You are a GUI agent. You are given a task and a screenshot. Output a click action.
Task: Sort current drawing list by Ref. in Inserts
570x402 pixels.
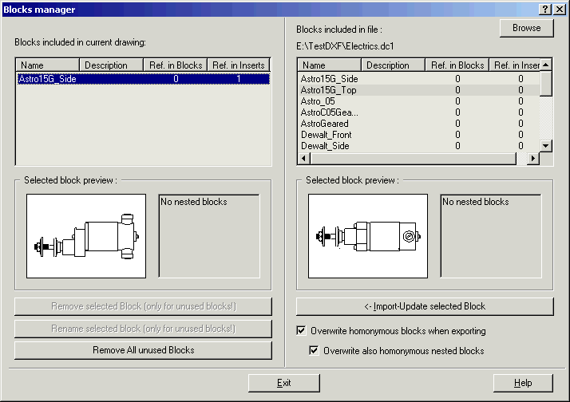click(x=239, y=65)
